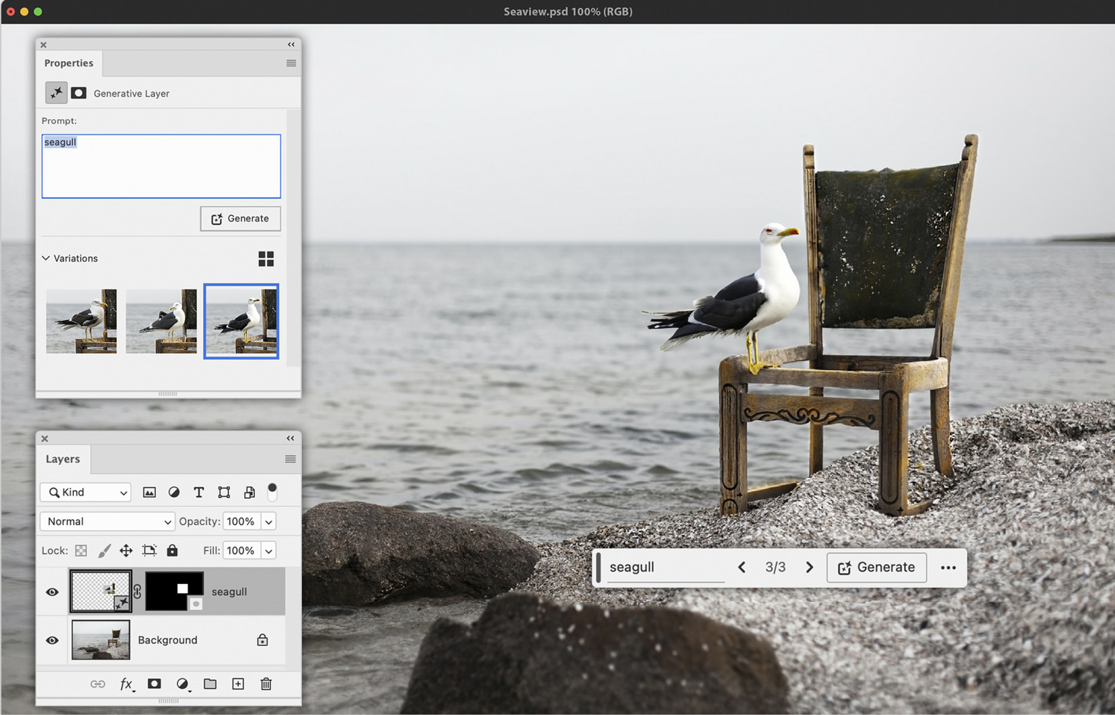Screen dimensions: 1115x715
Task: Close the Properties panel
Action: pyautogui.click(x=43, y=45)
